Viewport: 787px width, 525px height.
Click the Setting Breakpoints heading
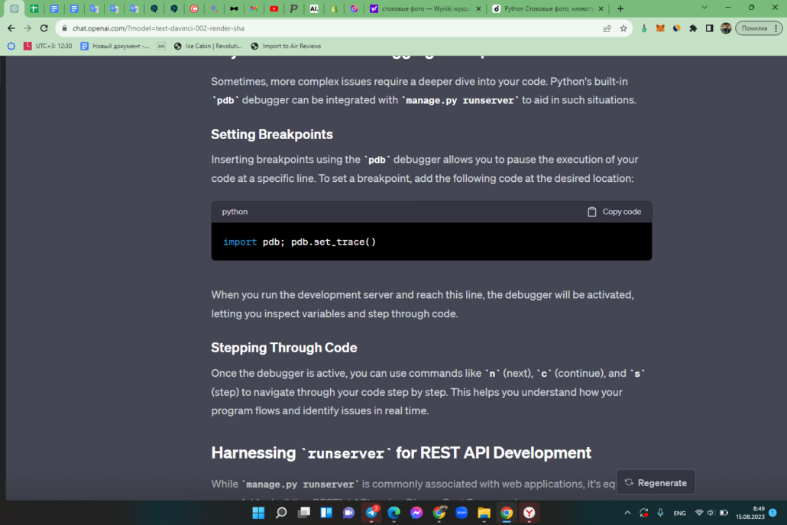(x=272, y=134)
